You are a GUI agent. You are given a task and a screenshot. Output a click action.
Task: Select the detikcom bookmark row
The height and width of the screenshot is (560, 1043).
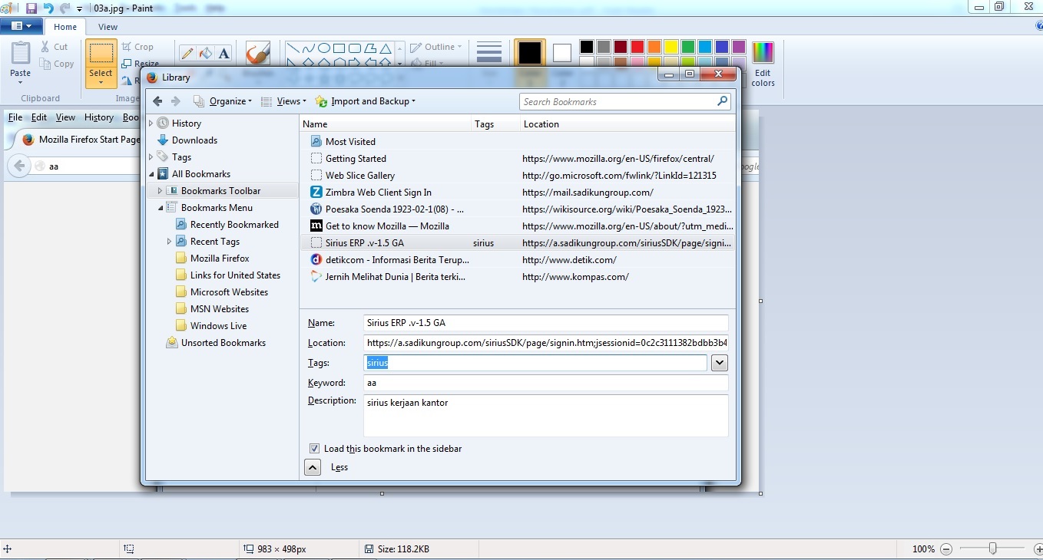(x=517, y=260)
